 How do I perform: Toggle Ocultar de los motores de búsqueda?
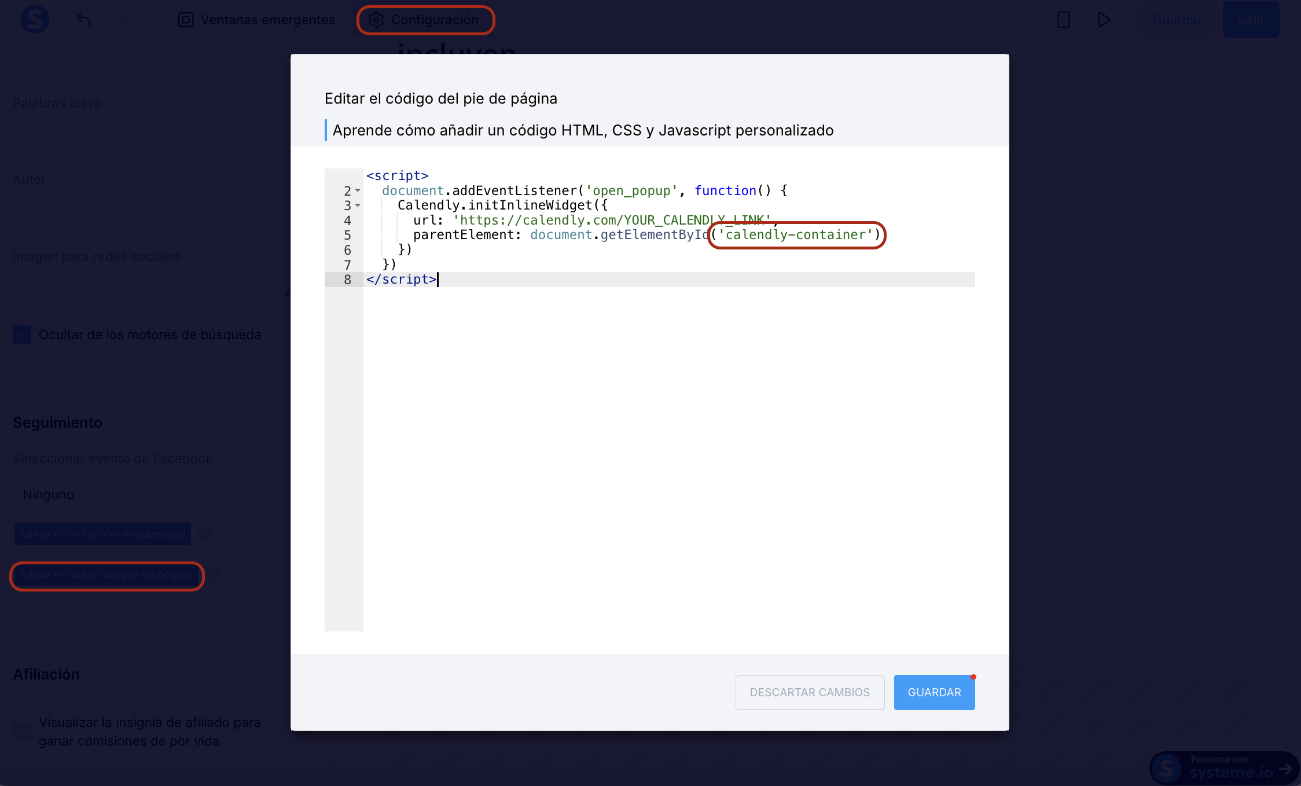[x=22, y=335]
